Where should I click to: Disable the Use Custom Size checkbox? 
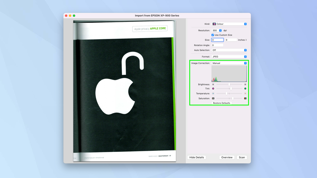(x=213, y=35)
